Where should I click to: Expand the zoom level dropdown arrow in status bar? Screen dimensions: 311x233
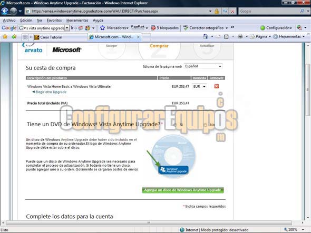pyautogui.click(x=303, y=230)
